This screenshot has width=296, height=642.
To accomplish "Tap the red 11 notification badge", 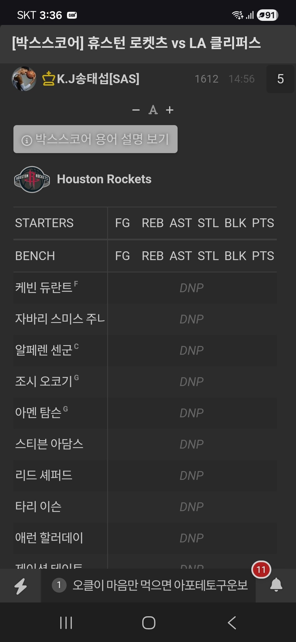I will coord(261,570).
